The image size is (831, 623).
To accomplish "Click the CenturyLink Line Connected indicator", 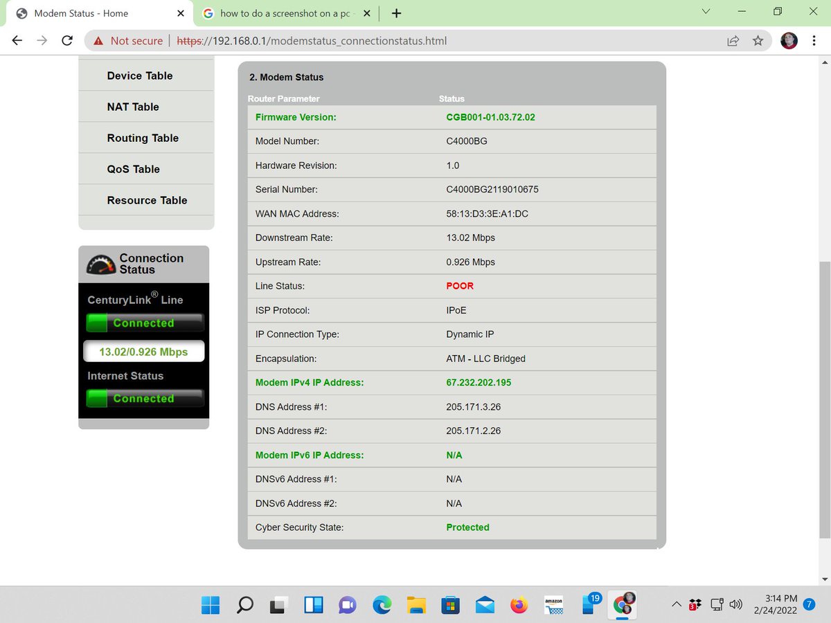I will pyautogui.click(x=145, y=323).
